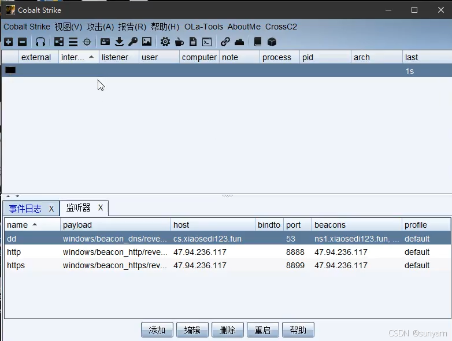Select the dd listener row name

(x=12, y=239)
